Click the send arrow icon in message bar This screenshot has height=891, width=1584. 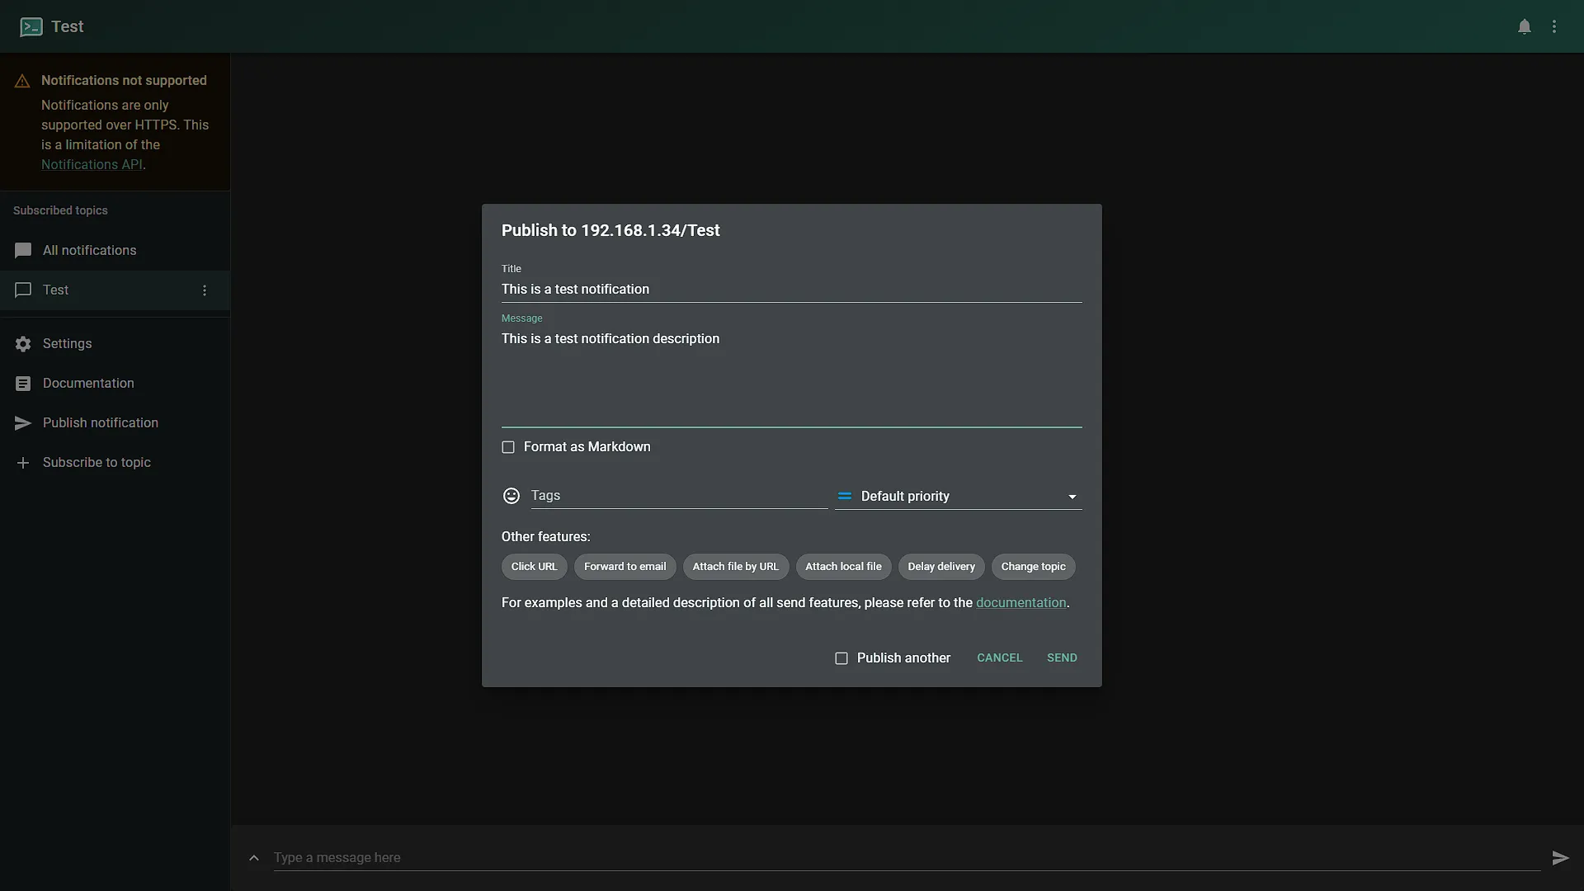pyautogui.click(x=1560, y=858)
